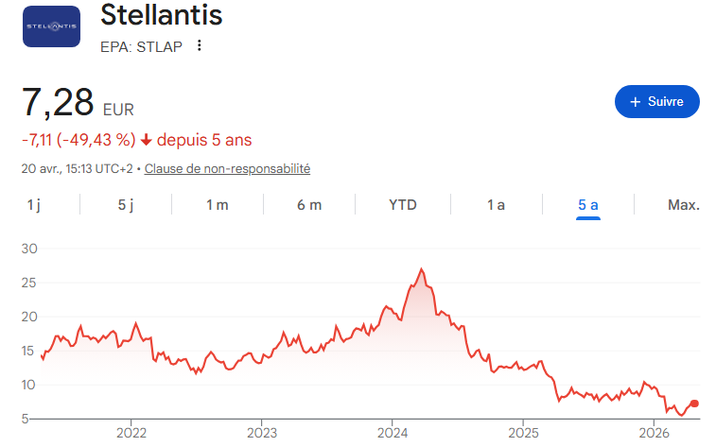Follow the stock with Suivre button

tap(657, 102)
